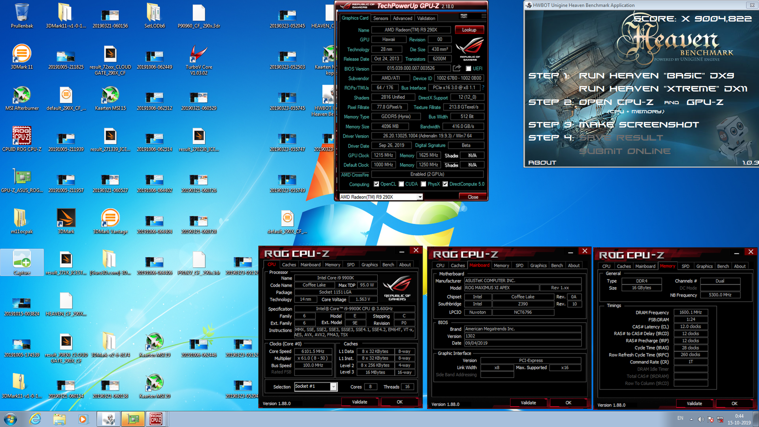Open the SetLODb6 folder icon
Image resolution: width=759 pixels, height=427 pixels.
pos(155,16)
